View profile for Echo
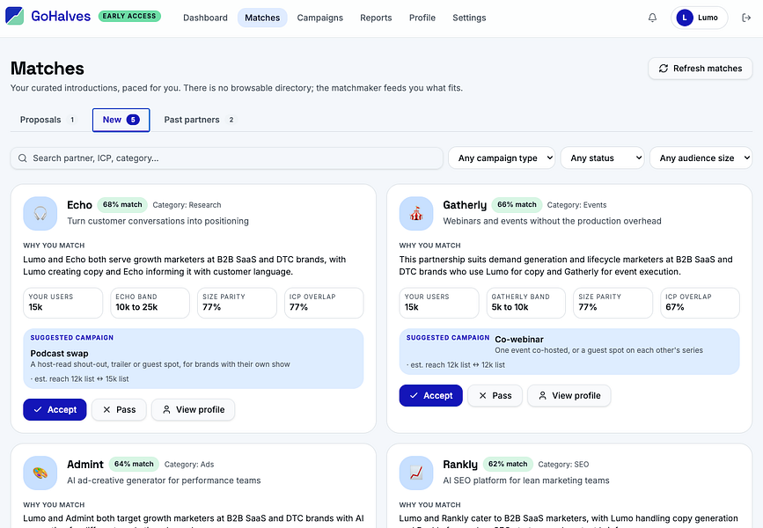 (x=194, y=410)
